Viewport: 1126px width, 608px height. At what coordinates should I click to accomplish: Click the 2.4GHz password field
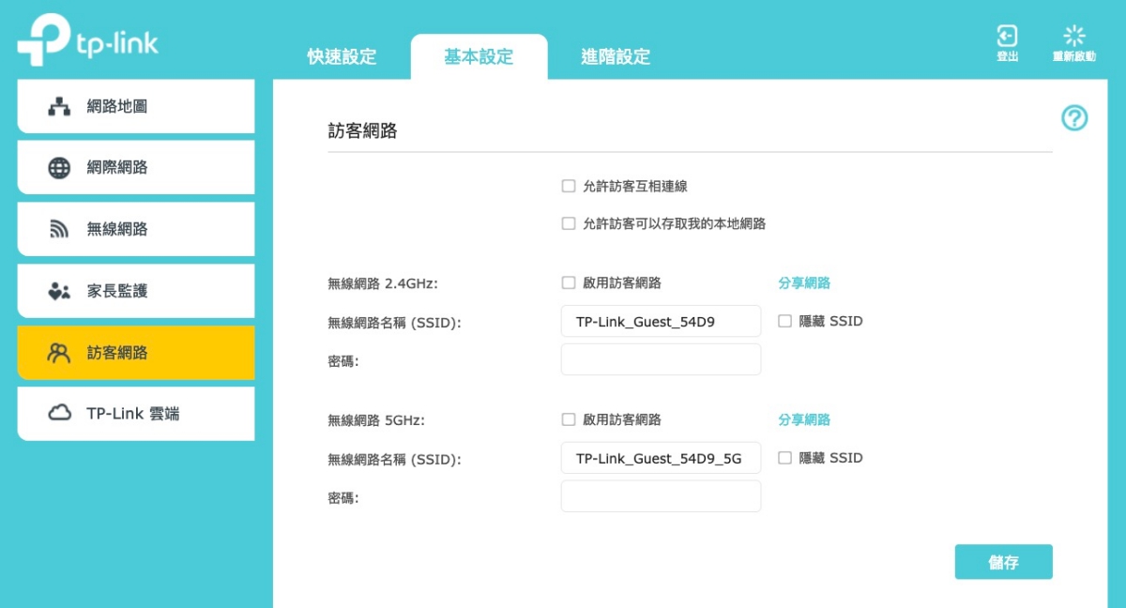point(661,359)
